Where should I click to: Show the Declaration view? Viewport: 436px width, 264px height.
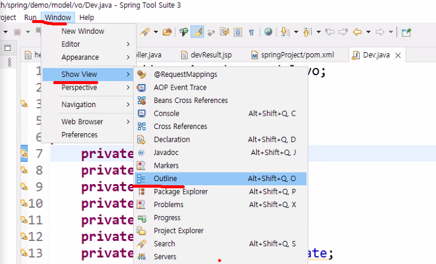tap(221, 139)
